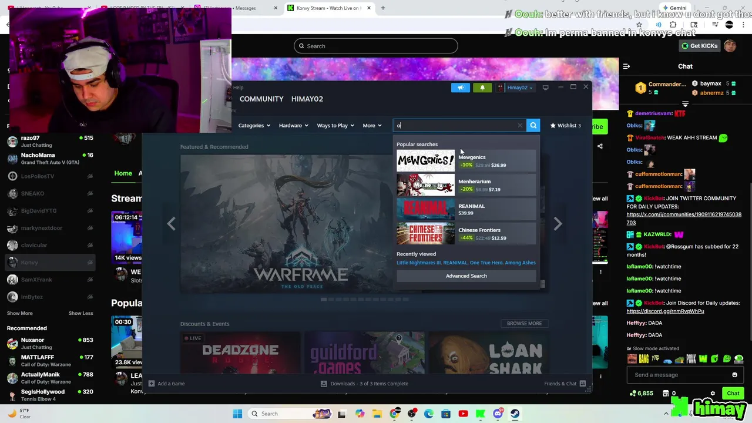Viewport: 752px width, 423px height.
Task: Open Advanced Search in Steam
Action: coord(466,276)
